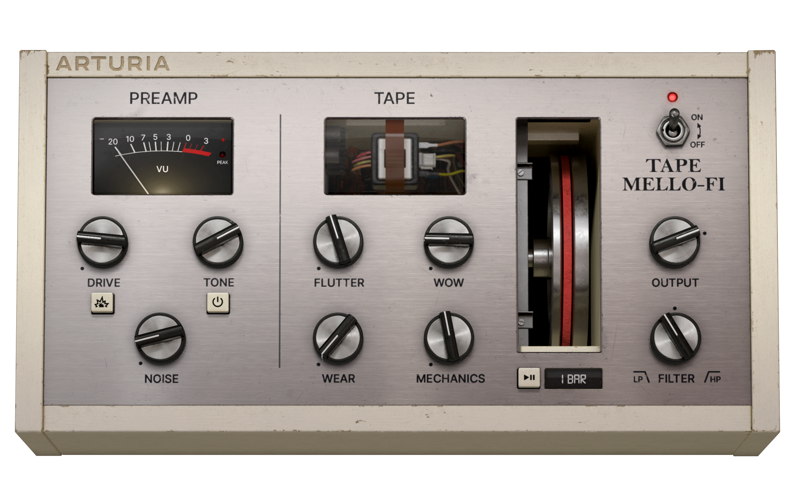Click the Wear knob
The image size is (794, 491).
tap(338, 338)
